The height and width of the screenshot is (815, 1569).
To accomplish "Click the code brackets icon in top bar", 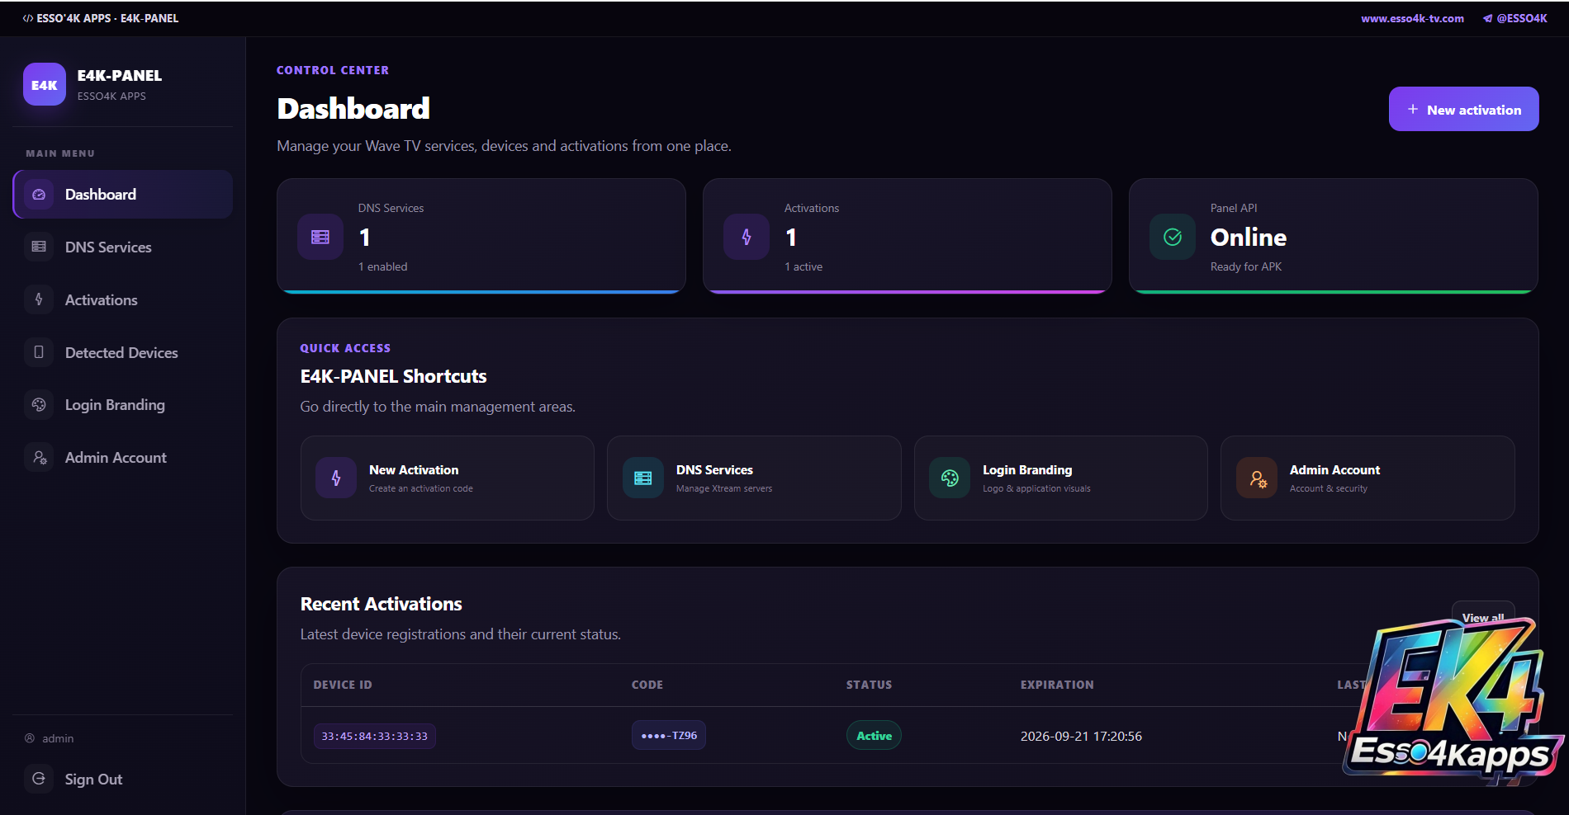I will click(x=28, y=18).
